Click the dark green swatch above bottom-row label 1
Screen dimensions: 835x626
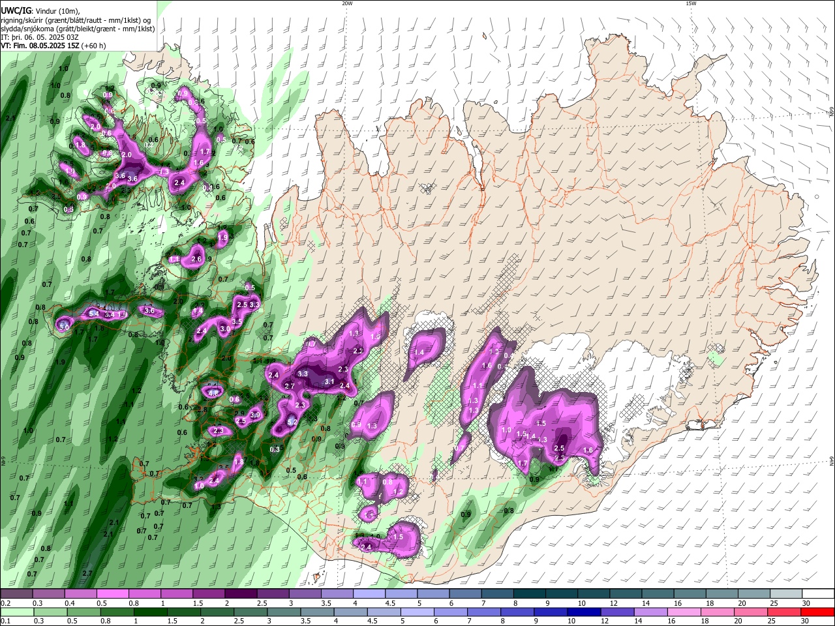click(151, 612)
